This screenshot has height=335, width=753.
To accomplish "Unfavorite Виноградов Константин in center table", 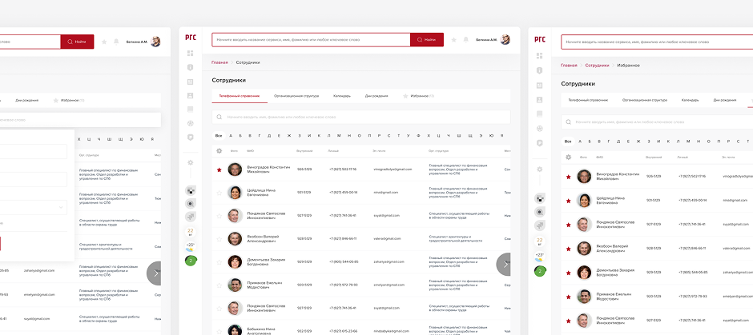I will click(219, 169).
